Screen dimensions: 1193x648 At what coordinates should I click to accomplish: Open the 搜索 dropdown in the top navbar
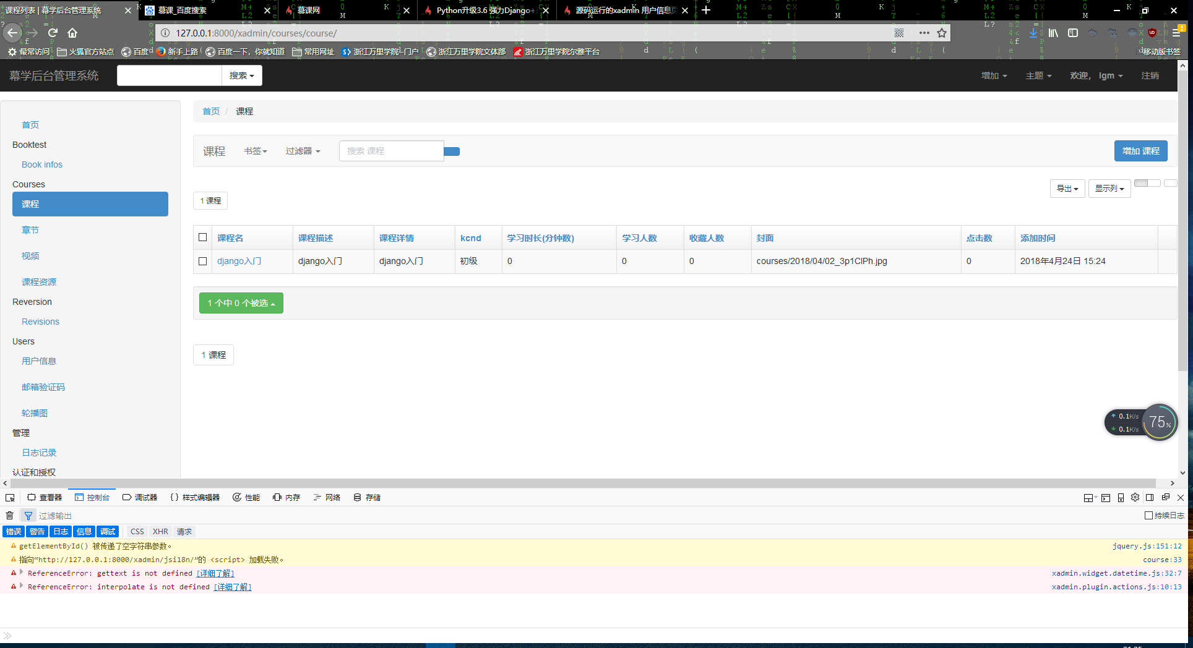point(242,75)
